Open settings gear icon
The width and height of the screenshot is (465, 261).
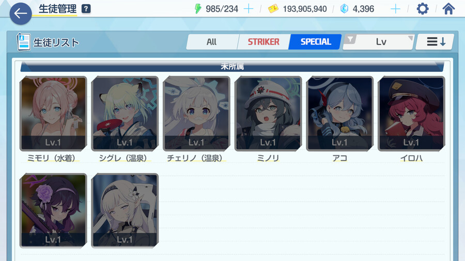(422, 9)
